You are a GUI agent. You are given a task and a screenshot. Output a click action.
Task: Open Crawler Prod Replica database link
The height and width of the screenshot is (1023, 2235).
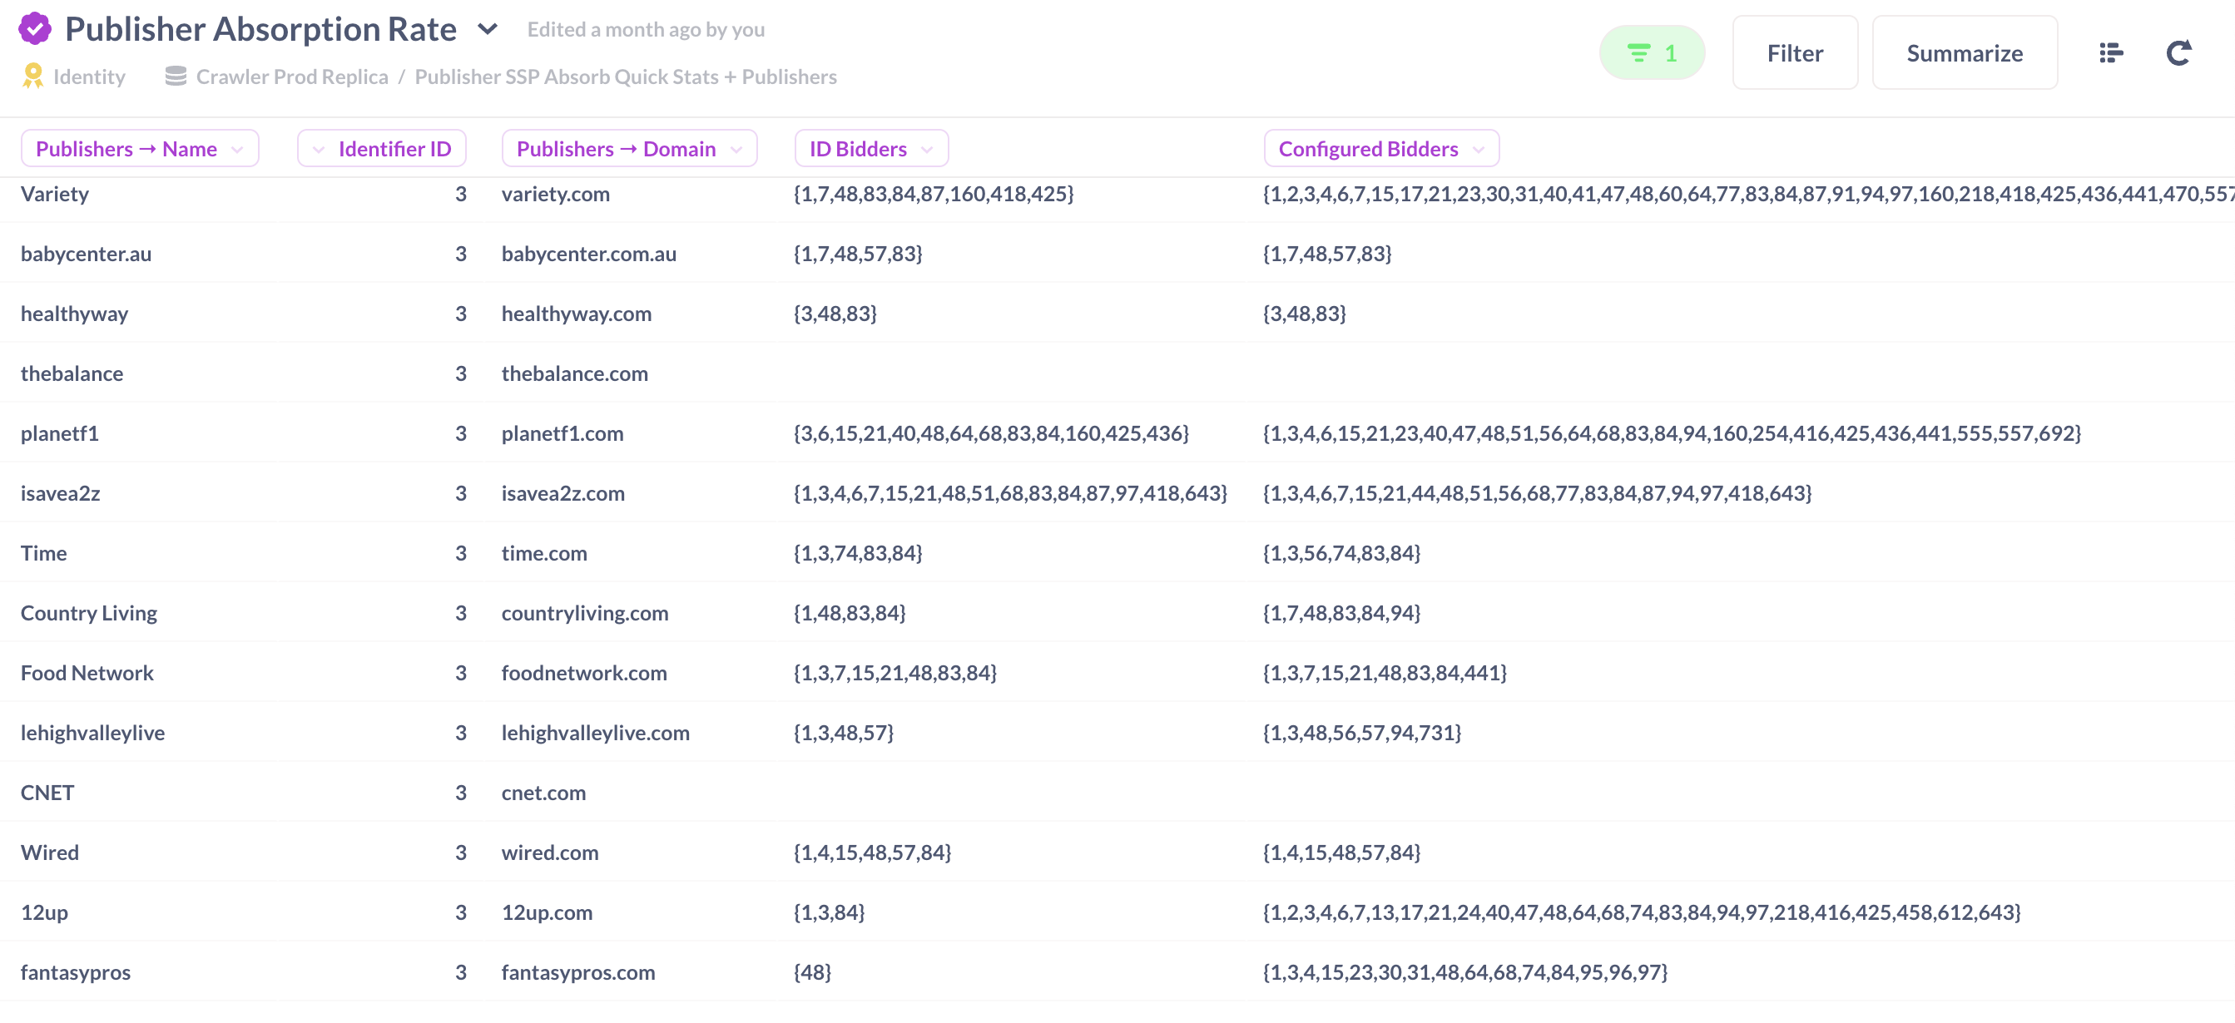click(291, 77)
